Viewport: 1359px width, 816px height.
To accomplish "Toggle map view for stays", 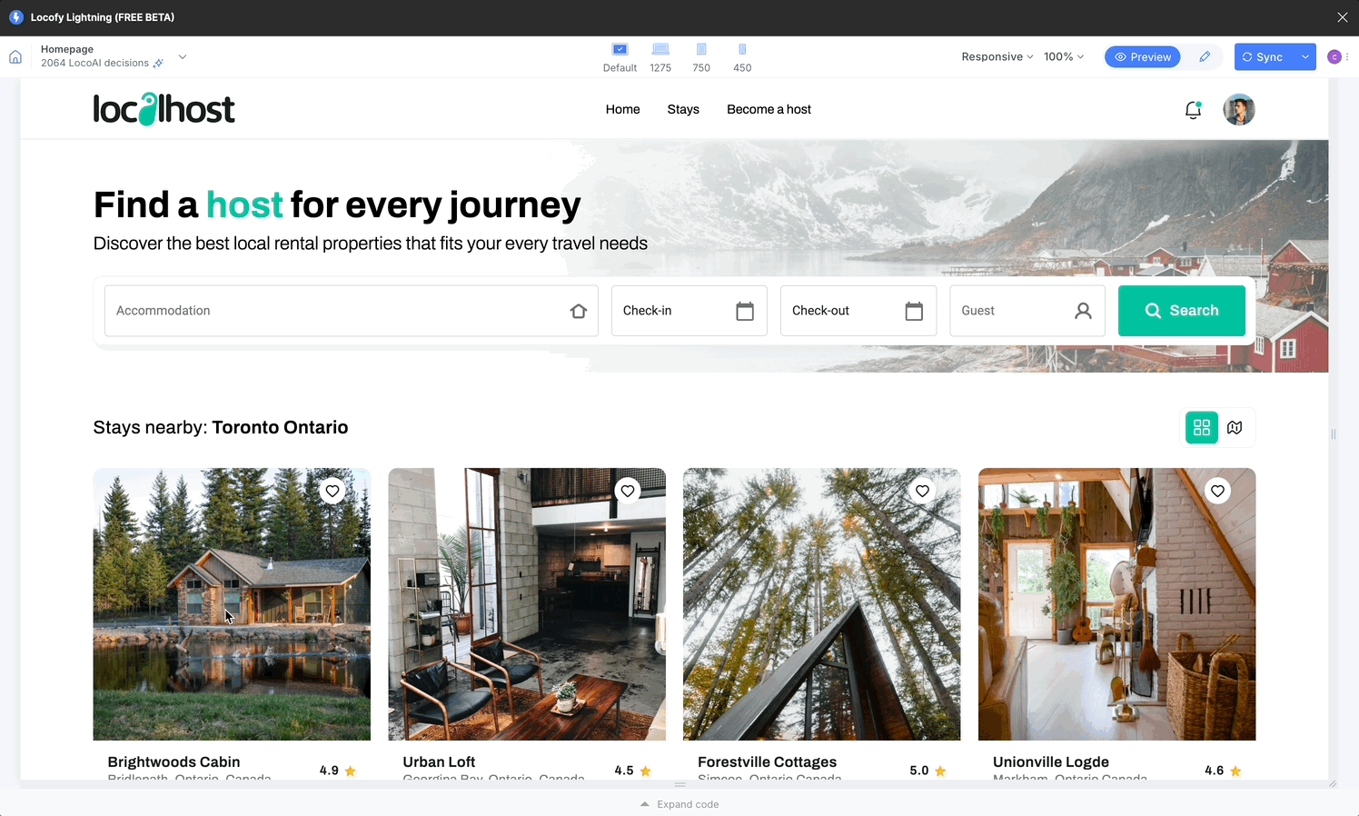I will point(1235,427).
